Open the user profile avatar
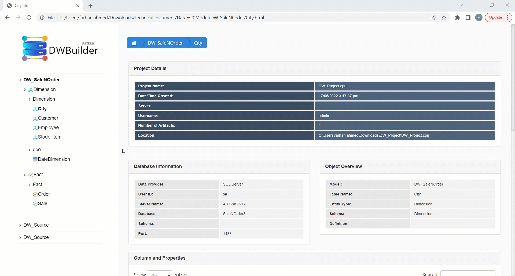 tap(479, 18)
